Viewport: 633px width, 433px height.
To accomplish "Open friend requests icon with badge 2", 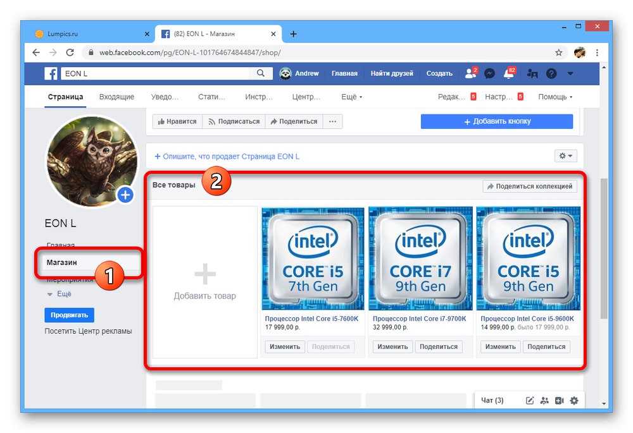I will coord(471,73).
